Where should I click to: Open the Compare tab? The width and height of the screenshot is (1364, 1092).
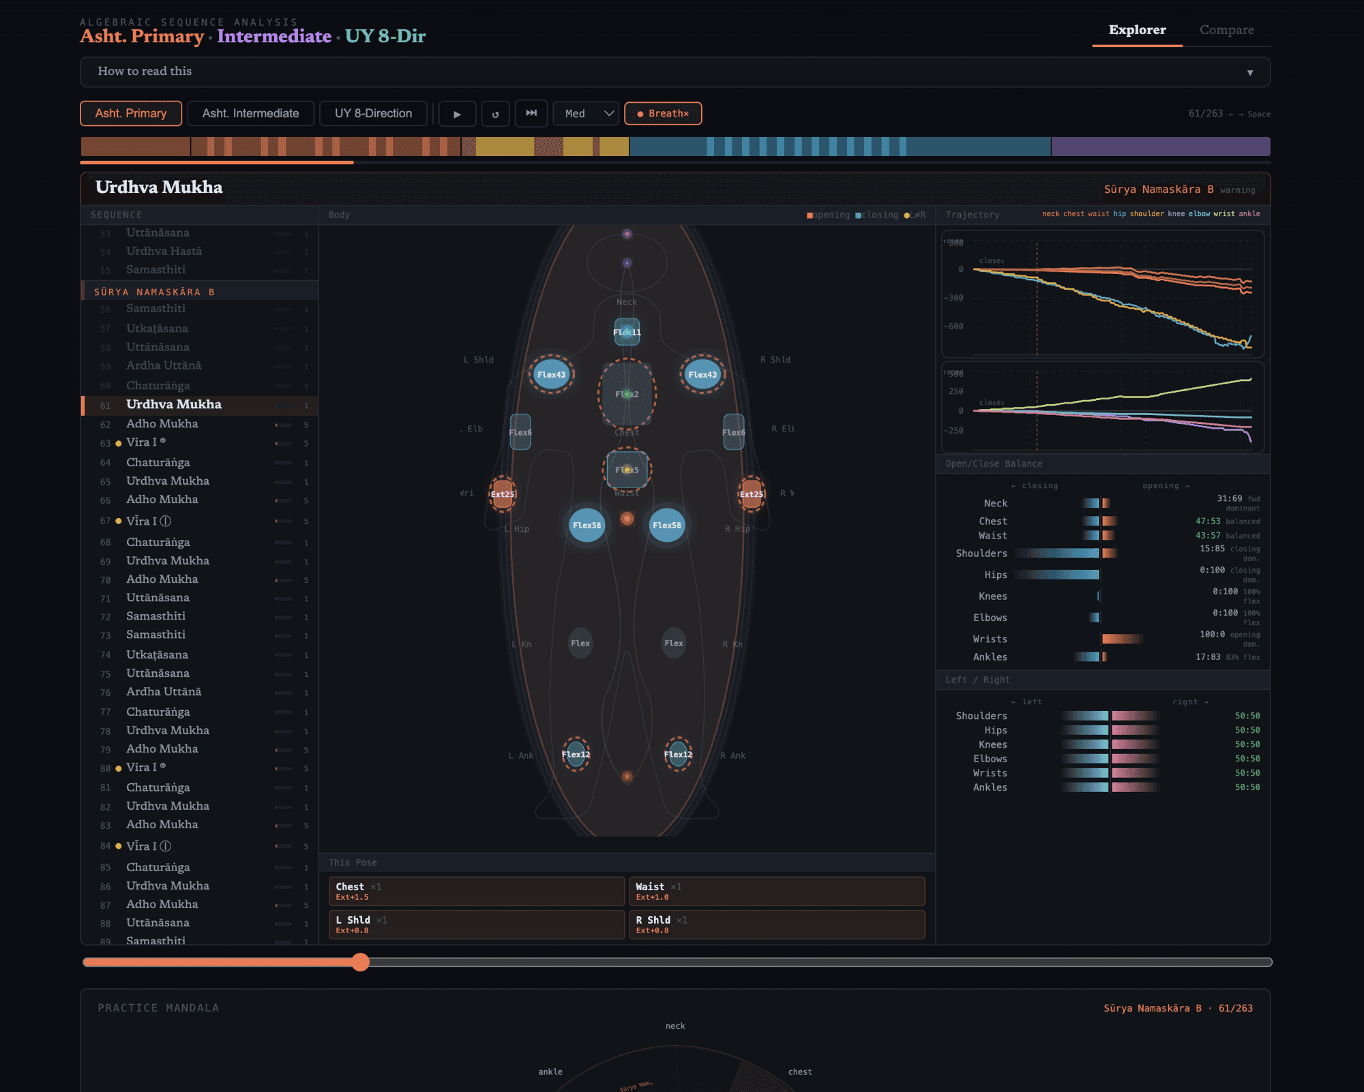[x=1226, y=30]
